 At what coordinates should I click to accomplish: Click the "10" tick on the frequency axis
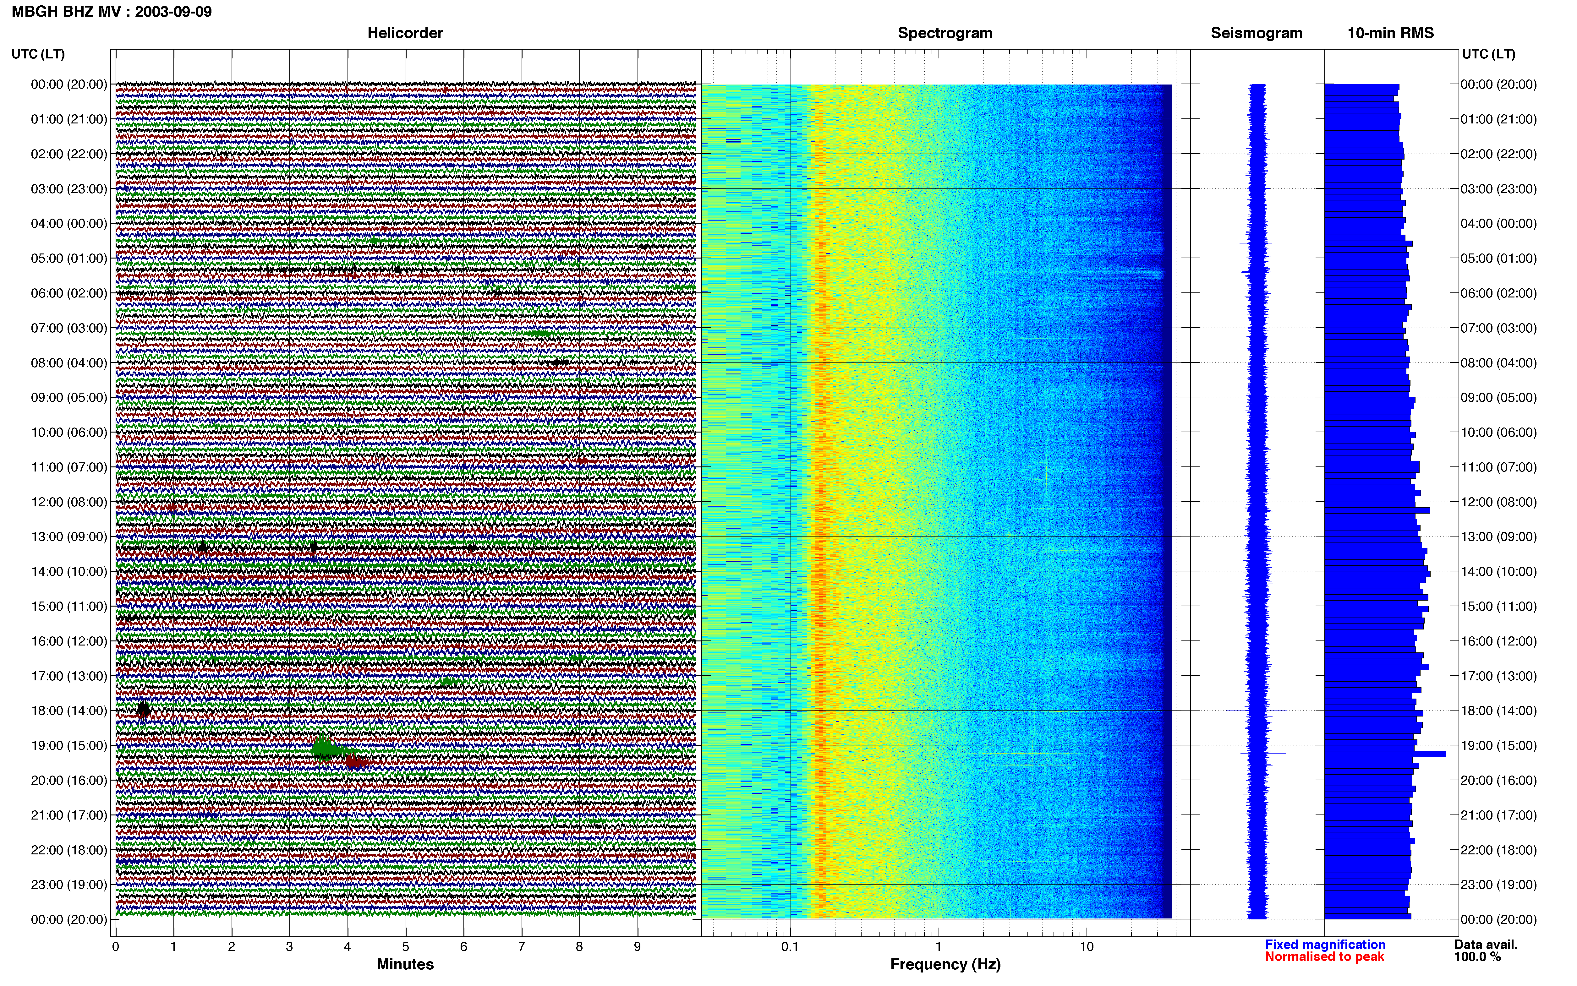[x=1087, y=947]
